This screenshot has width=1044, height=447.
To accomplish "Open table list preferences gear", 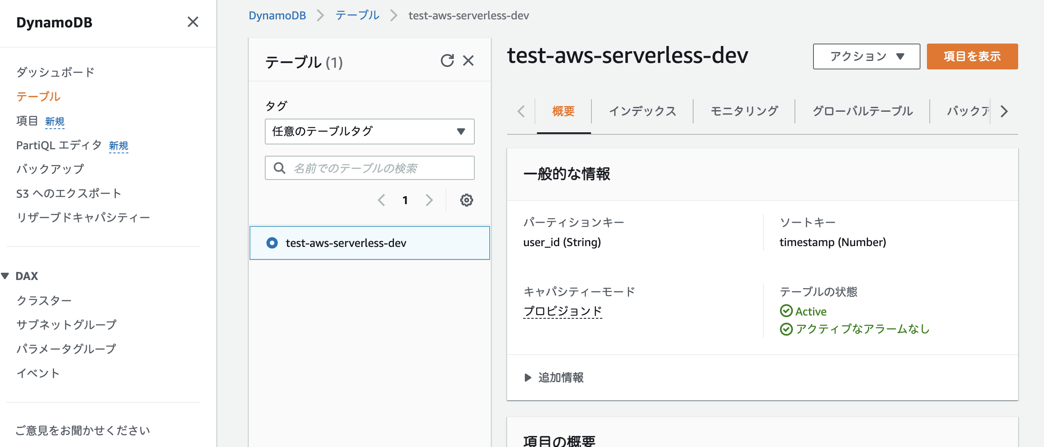I will point(466,200).
